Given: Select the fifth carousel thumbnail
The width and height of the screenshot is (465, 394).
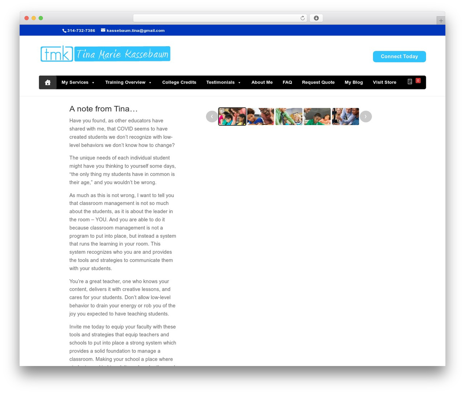Looking at the screenshot, I should (345, 116).
